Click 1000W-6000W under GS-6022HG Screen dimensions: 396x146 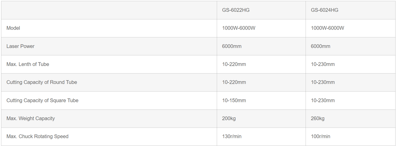[239, 28]
